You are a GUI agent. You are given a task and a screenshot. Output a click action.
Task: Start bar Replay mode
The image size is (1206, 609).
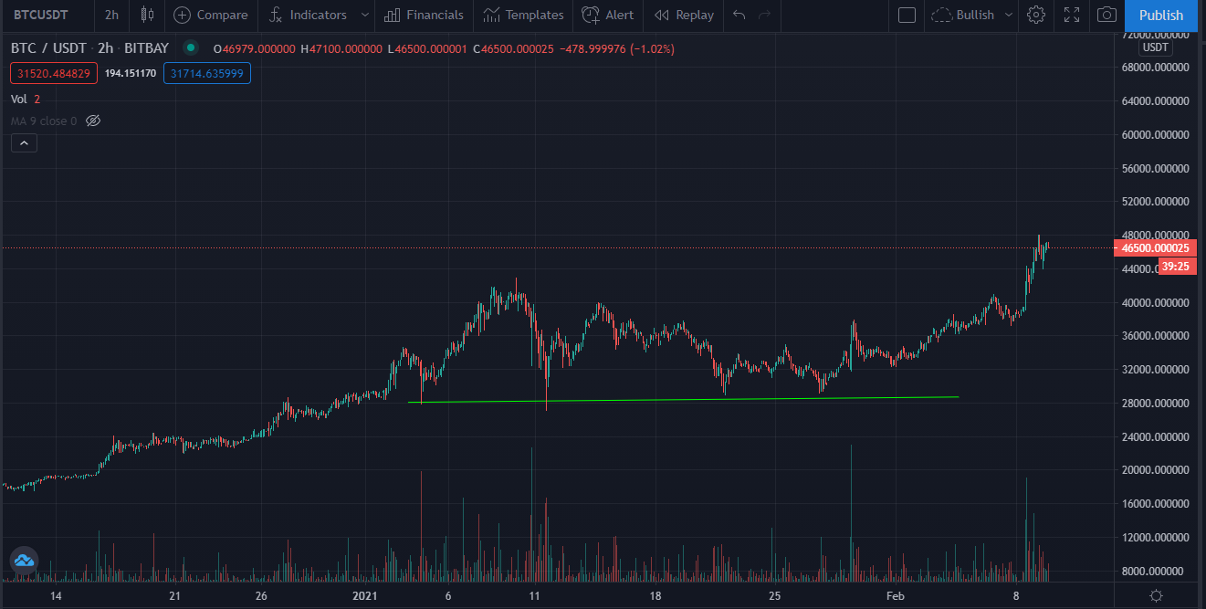(685, 15)
